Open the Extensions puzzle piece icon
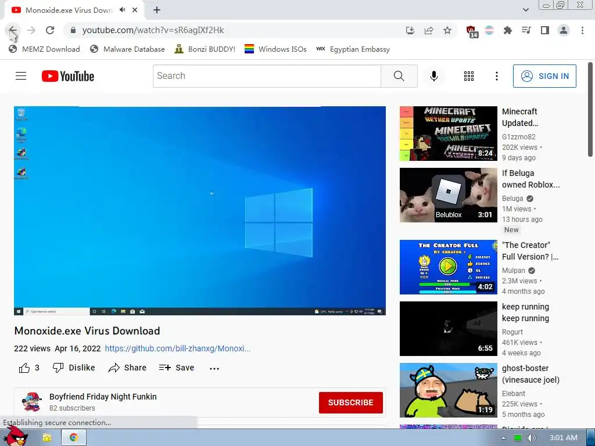 tap(507, 30)
